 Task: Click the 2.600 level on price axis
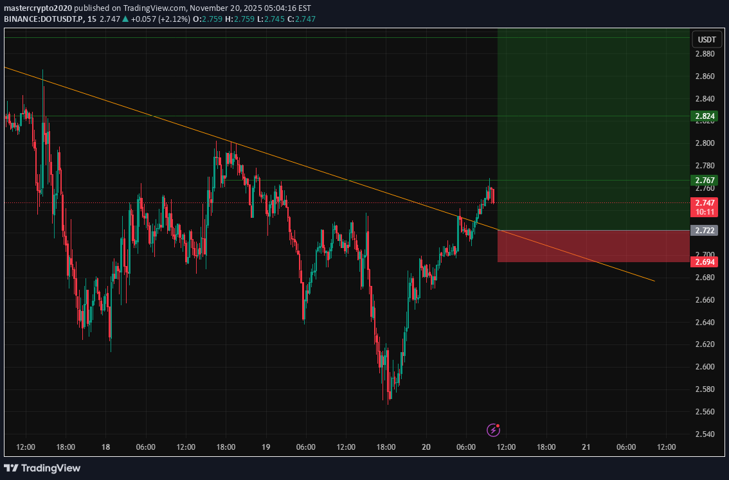coord(705,367)
